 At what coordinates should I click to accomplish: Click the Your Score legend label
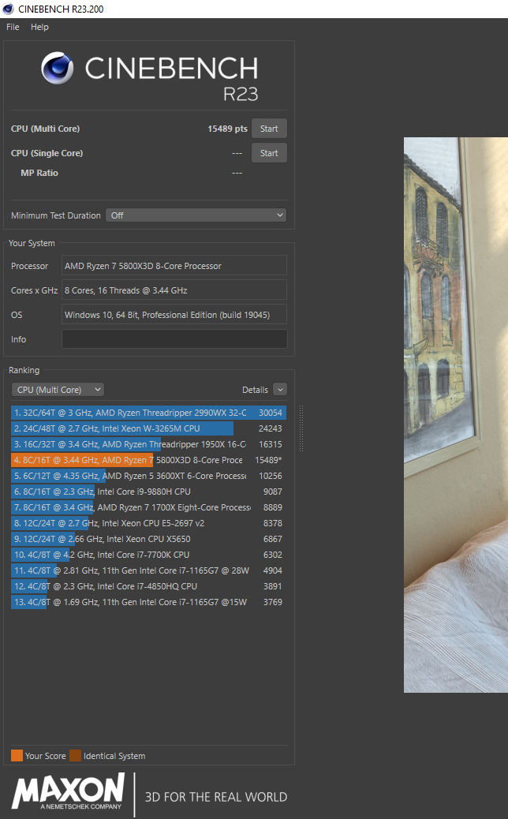coord(46,756)
